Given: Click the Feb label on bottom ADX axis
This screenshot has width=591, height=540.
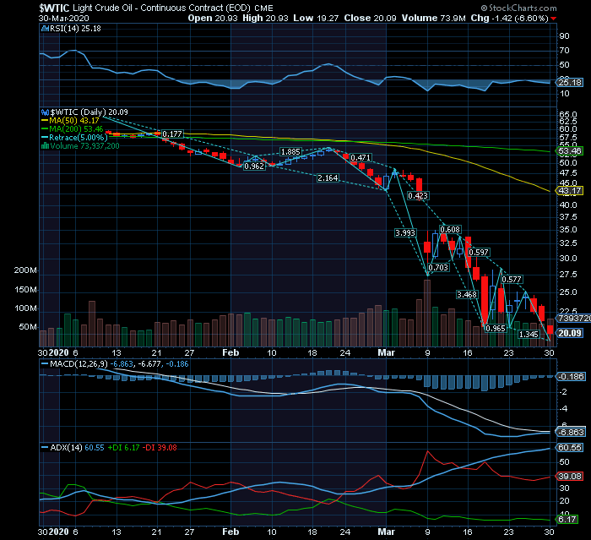Looking at the screenshot, I should coord(230,532).
